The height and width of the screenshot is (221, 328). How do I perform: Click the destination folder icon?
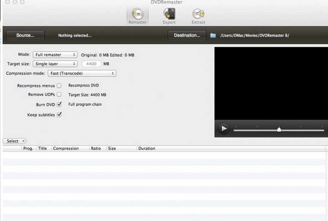[213, 35]
